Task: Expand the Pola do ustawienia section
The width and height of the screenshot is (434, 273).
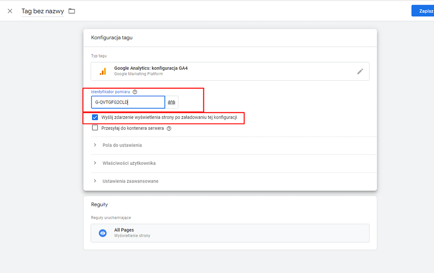Action: coord(122,145)
